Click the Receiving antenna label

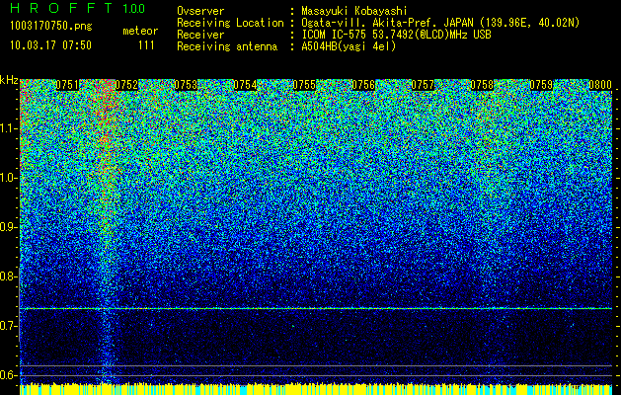click(227, 46)
